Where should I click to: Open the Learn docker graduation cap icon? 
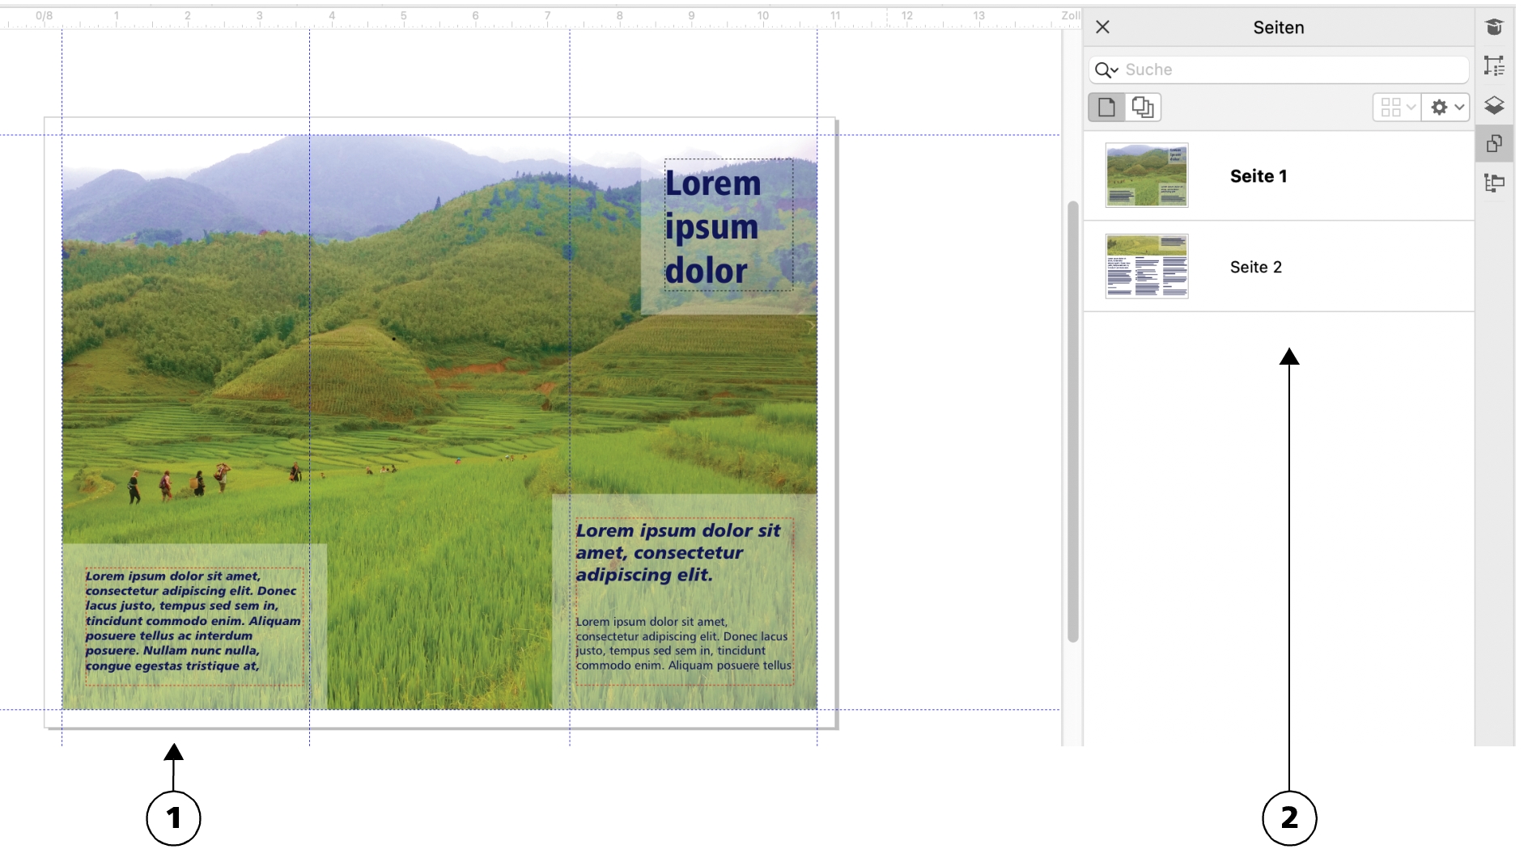[x=1494, y=27]
